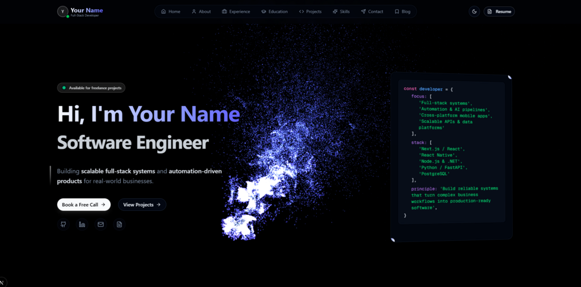Click the document icon below Book a Free Call
Screen dimensions: 581x287
[x=119, y=224]
